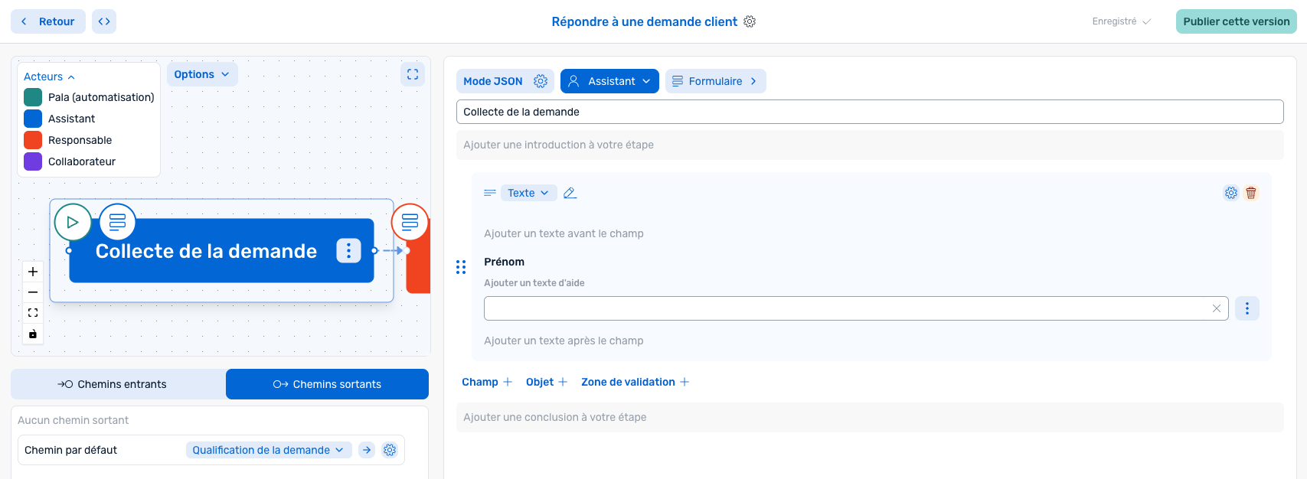
Task: Expand the Options dropdown
Action: coord(202,74)
